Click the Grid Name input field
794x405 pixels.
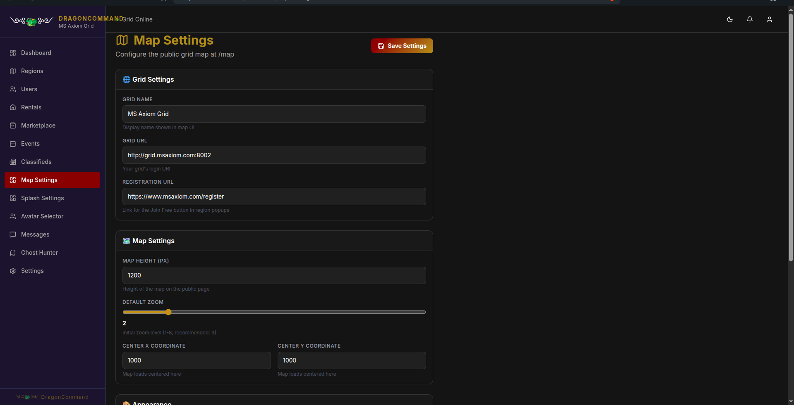pos(274,114)
